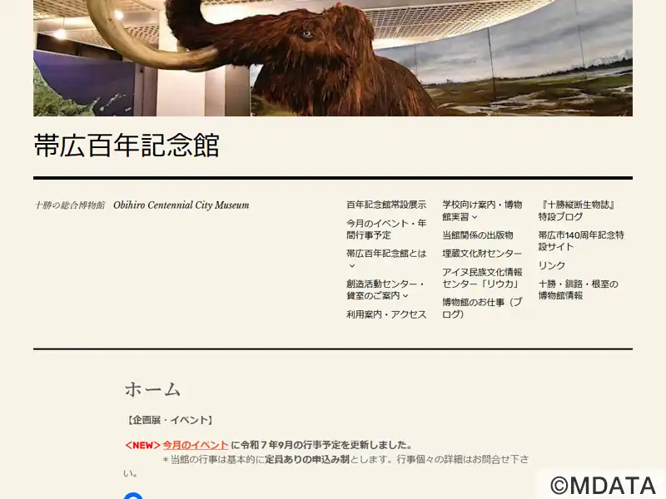Open 帯広市140周年記念特設サイト link

point(581,241)
